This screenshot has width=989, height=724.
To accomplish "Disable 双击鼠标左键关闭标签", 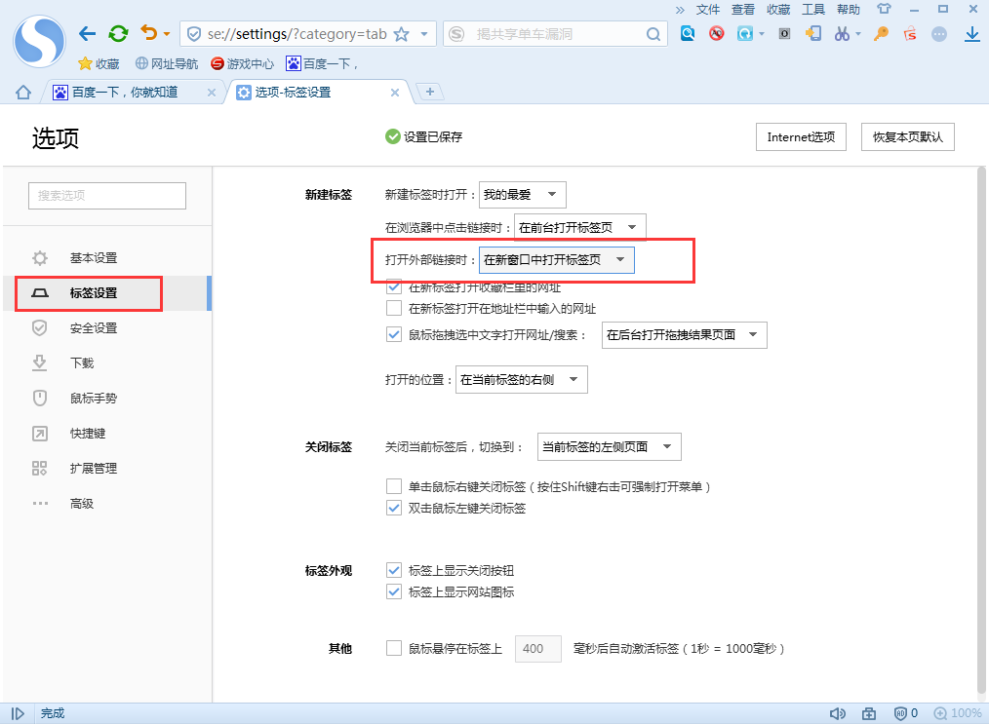I will pos(394,508).
